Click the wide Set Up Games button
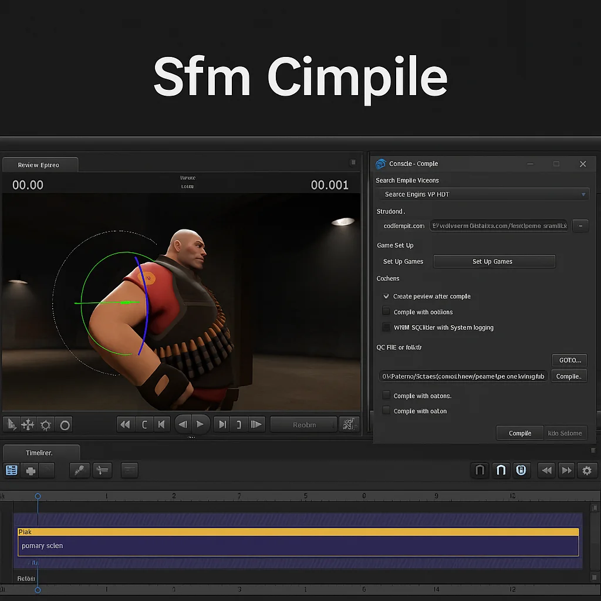This screenshot has width=601, height=601. pos(494,261)
